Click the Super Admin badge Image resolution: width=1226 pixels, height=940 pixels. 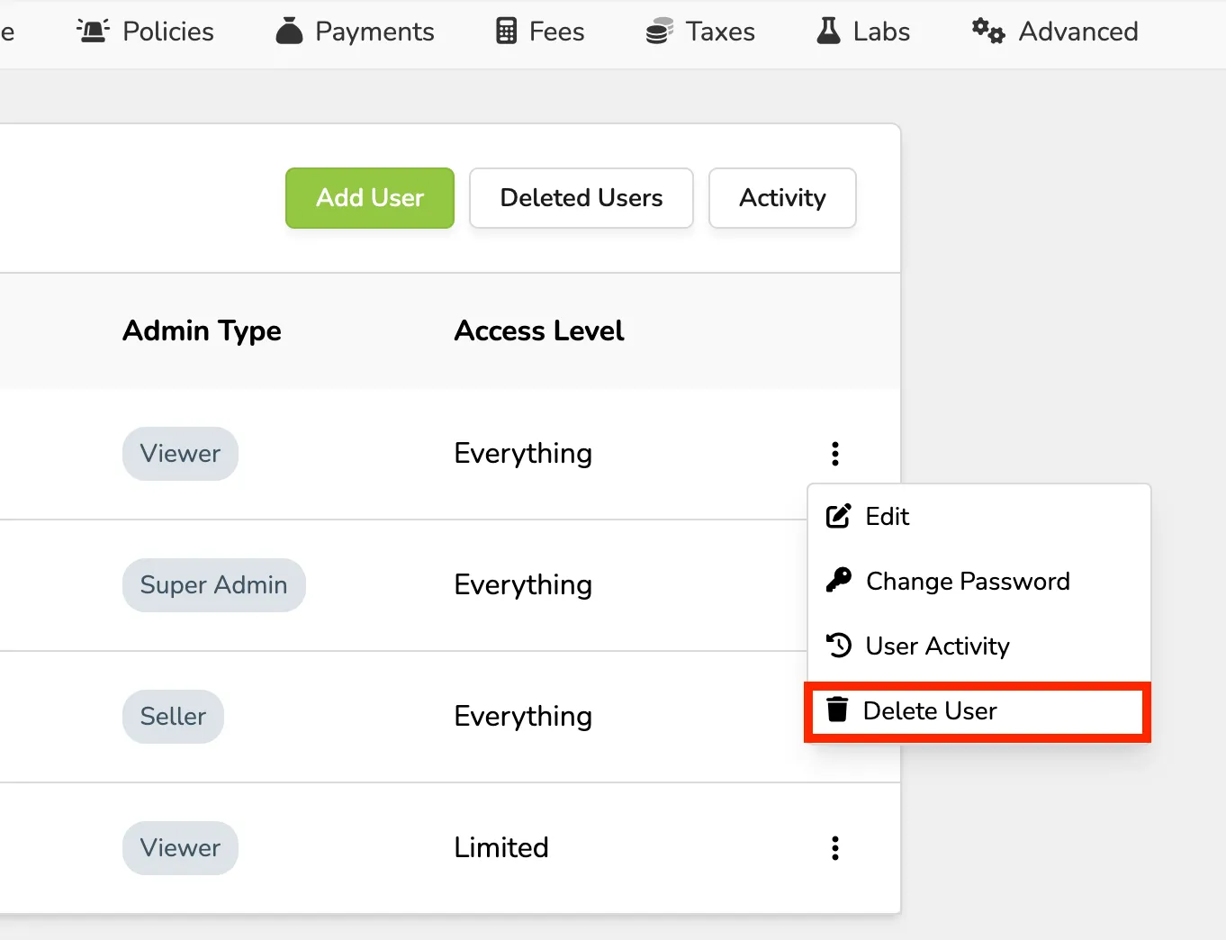click(214, 585)
